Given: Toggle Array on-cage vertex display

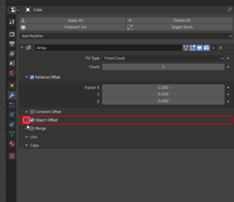Looking at the screenshot, I should tap(186, 48).
